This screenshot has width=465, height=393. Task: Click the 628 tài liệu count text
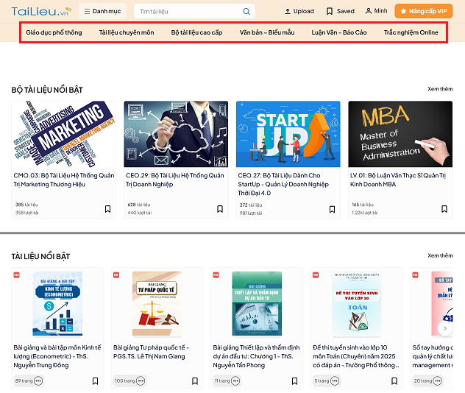pos(139,205)
